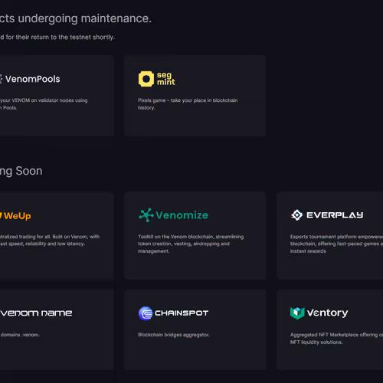Click the yellow segmint logo icon

coord(146,79)
